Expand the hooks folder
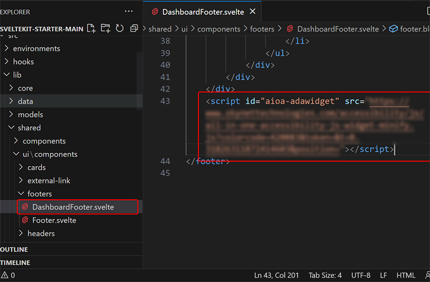 23,62
